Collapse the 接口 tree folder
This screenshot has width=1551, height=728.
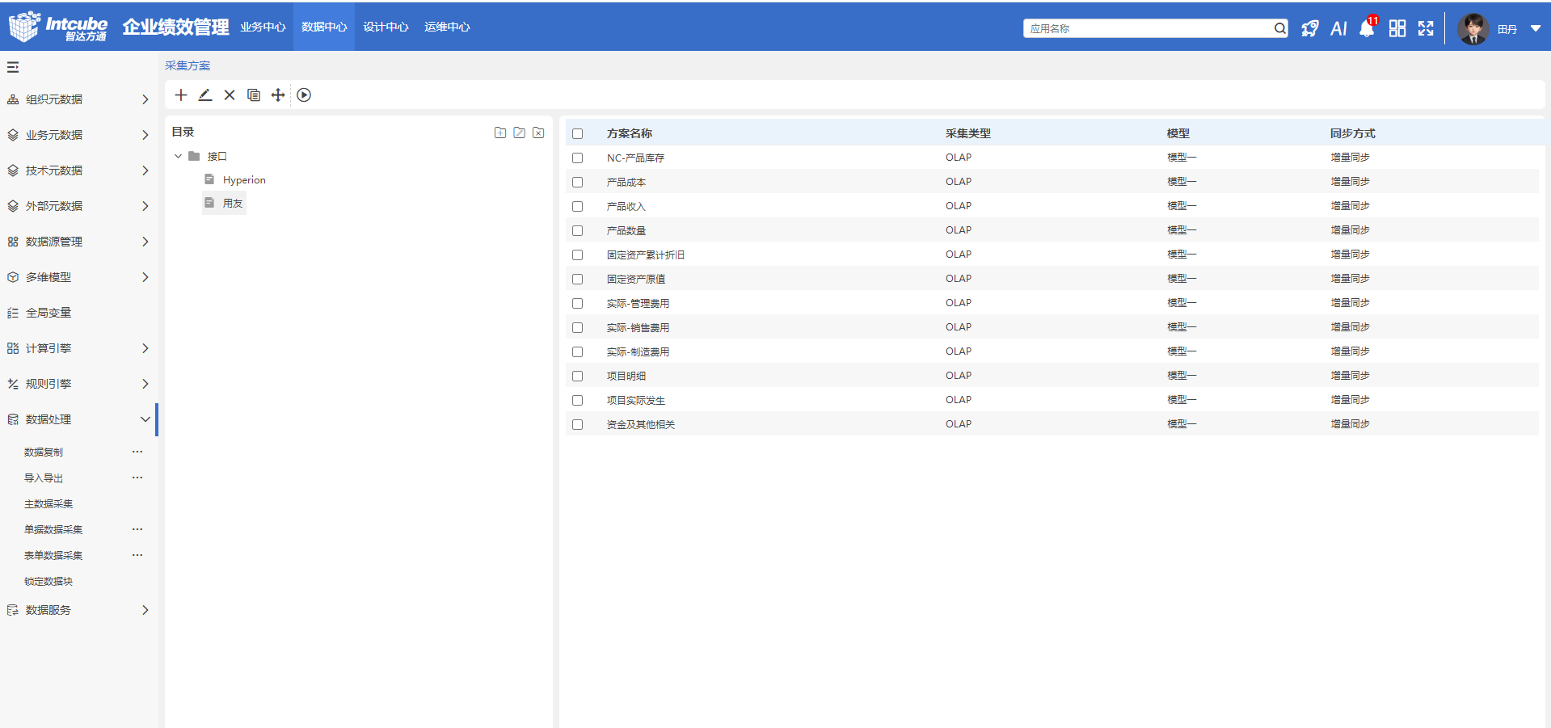click(179, 157)
